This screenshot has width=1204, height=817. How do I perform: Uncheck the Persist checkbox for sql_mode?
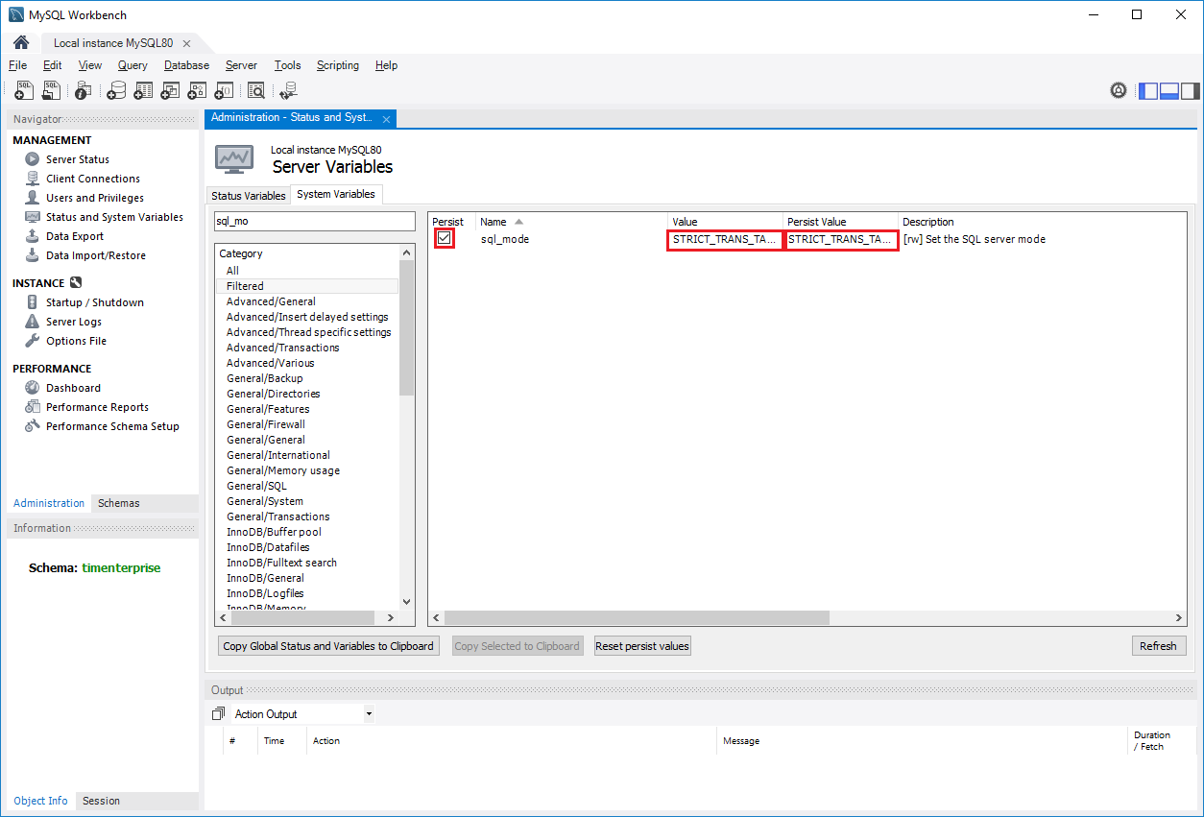[x=444, y=238]
